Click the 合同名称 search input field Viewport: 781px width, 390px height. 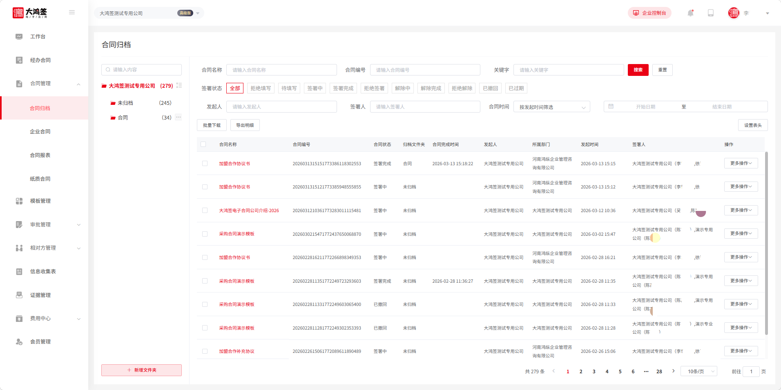point(281,70)
